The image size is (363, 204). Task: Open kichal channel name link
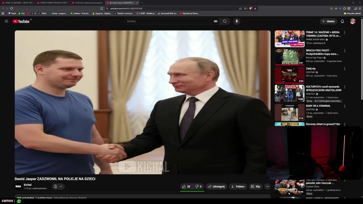[x=28, y=185]
